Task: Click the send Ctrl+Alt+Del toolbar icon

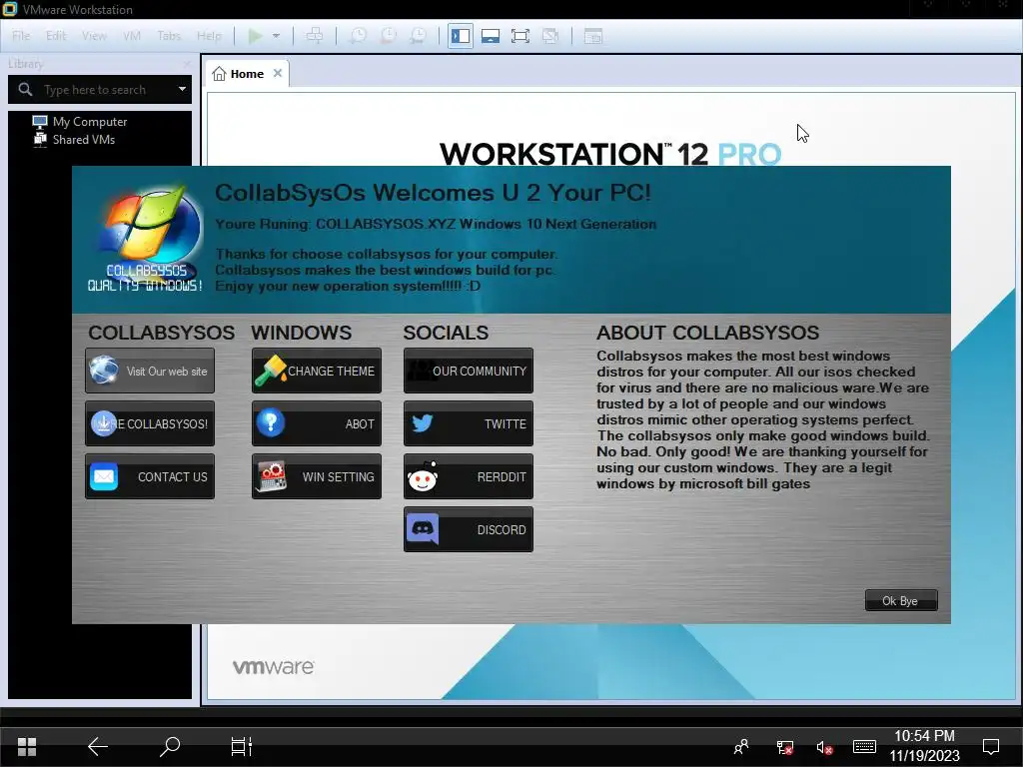Action: click(x=315, y=36)
